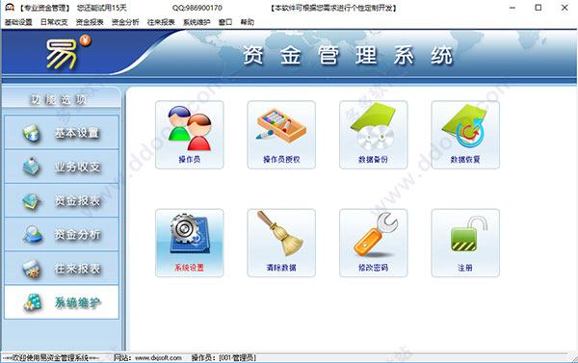The image size is (578, 363).
Task: Select 资金分析 label in sidebar
Action: (77, 234)
